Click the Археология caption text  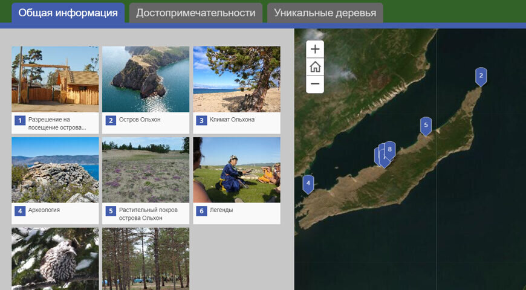44,210
